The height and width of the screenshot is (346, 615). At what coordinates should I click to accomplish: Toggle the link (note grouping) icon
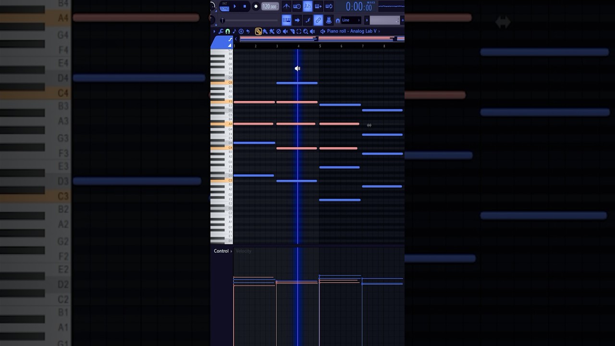(318, 20)
